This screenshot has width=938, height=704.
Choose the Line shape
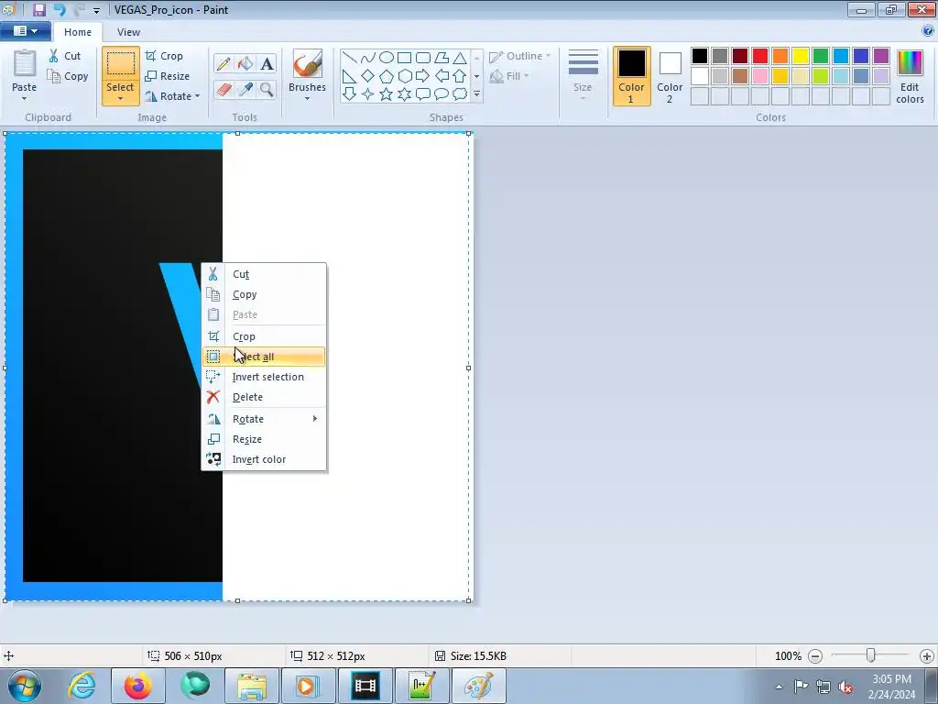[350, 58]
